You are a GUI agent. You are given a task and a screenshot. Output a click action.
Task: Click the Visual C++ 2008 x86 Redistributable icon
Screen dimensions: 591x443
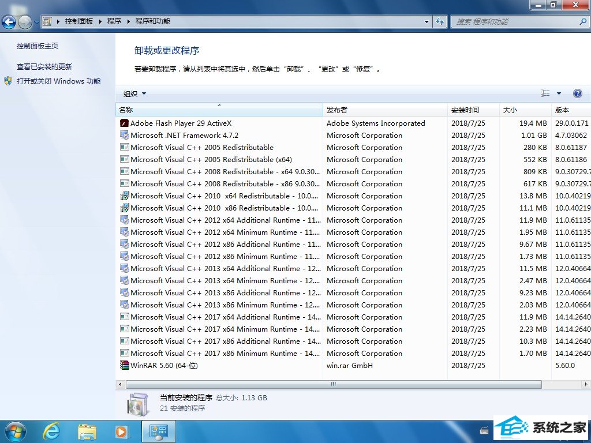click(125, 183)
